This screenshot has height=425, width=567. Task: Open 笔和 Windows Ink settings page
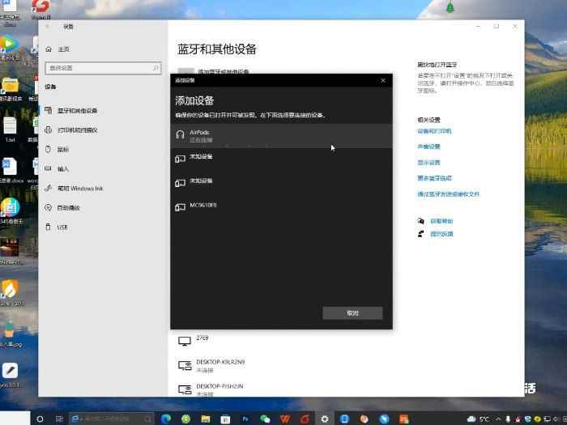click(103, 189)
